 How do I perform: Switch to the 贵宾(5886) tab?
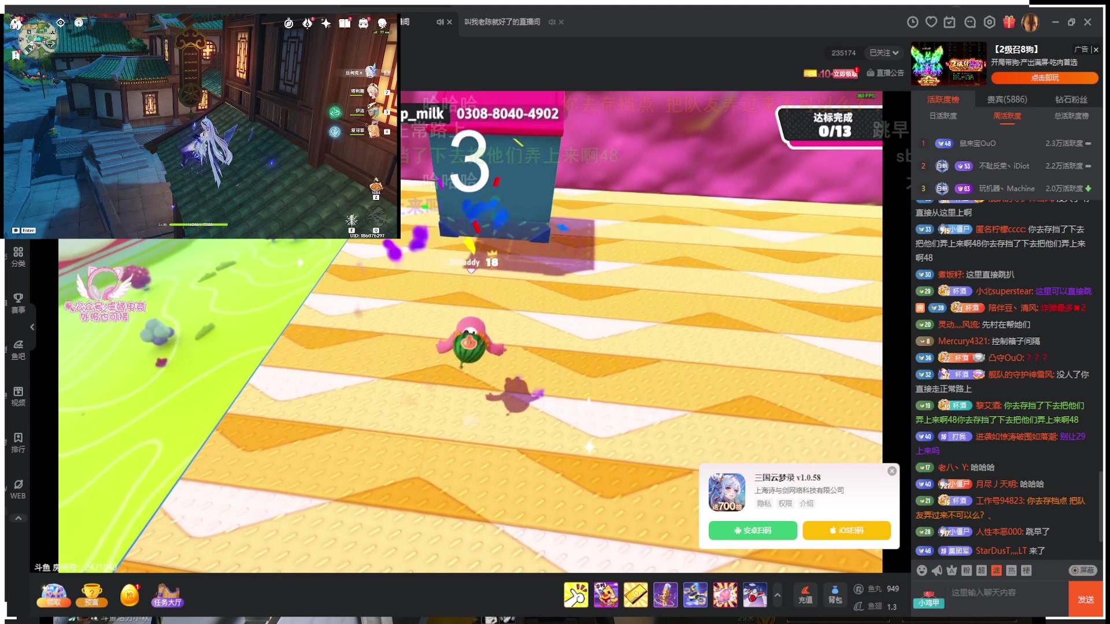coord(1007,99)
